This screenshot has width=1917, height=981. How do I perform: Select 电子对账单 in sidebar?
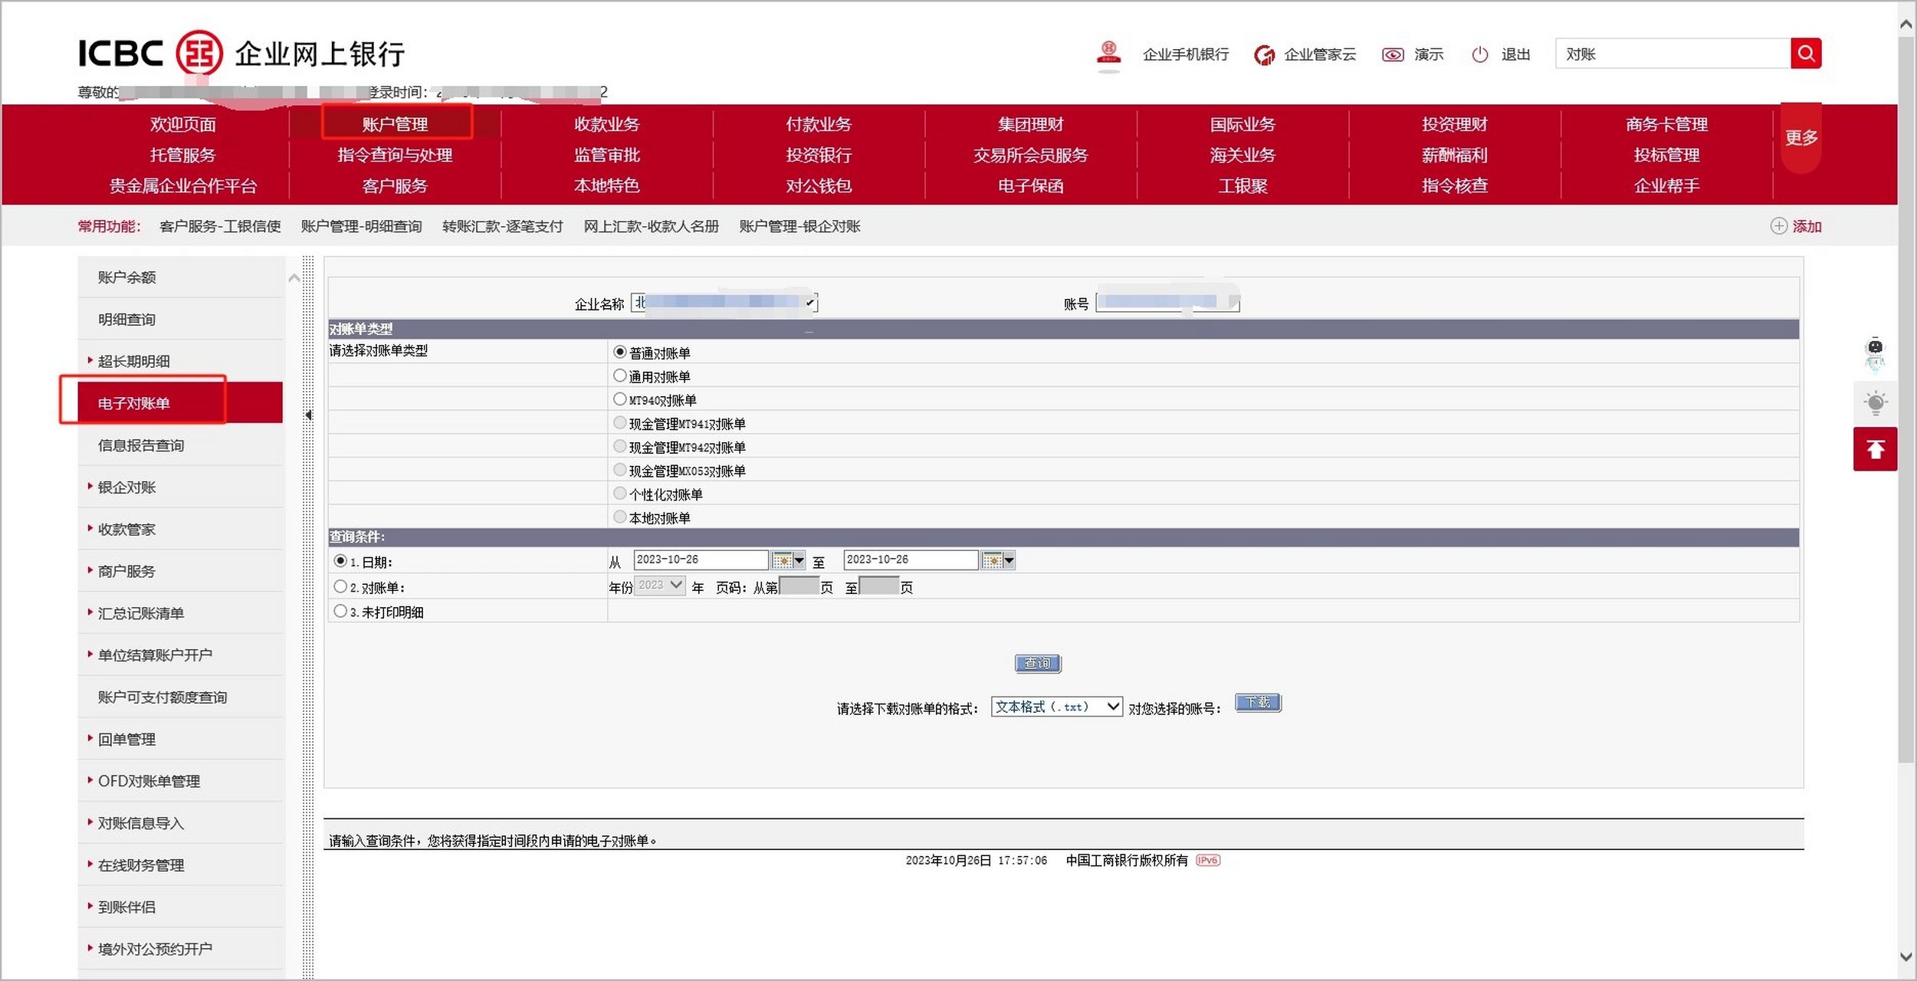click(180, 402)
